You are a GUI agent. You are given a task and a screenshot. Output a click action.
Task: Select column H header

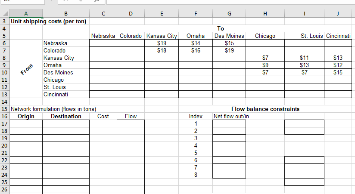(265, 14)
